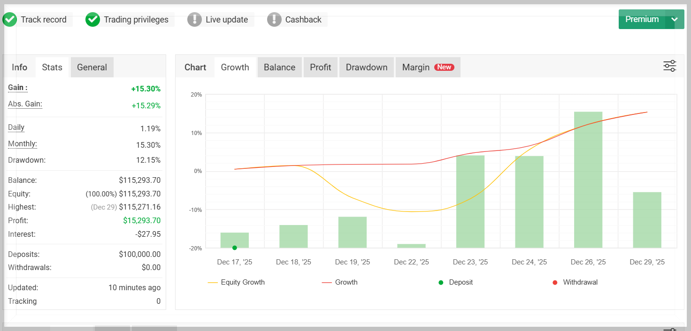The width and height of the screenshot is (691, 331).
Task: Click the Cashback exclamation icon
Action: click(x=274, y=20)
